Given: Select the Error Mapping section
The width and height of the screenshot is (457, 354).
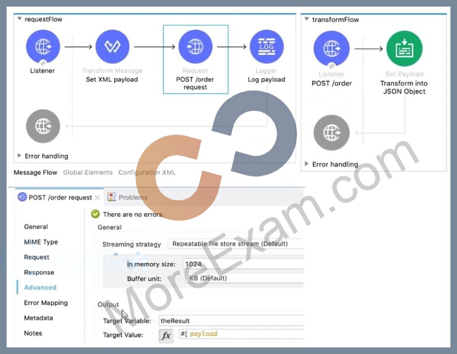Looking at the screenshot, I should pos(46,303).
